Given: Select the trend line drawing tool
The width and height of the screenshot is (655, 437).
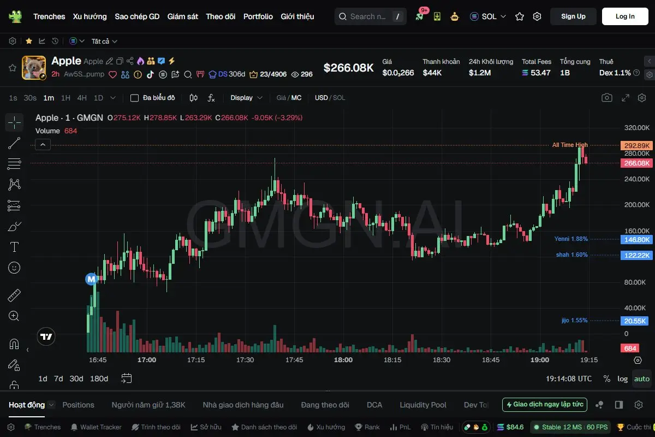Looking at the screenshot, I should pos(14,143).
